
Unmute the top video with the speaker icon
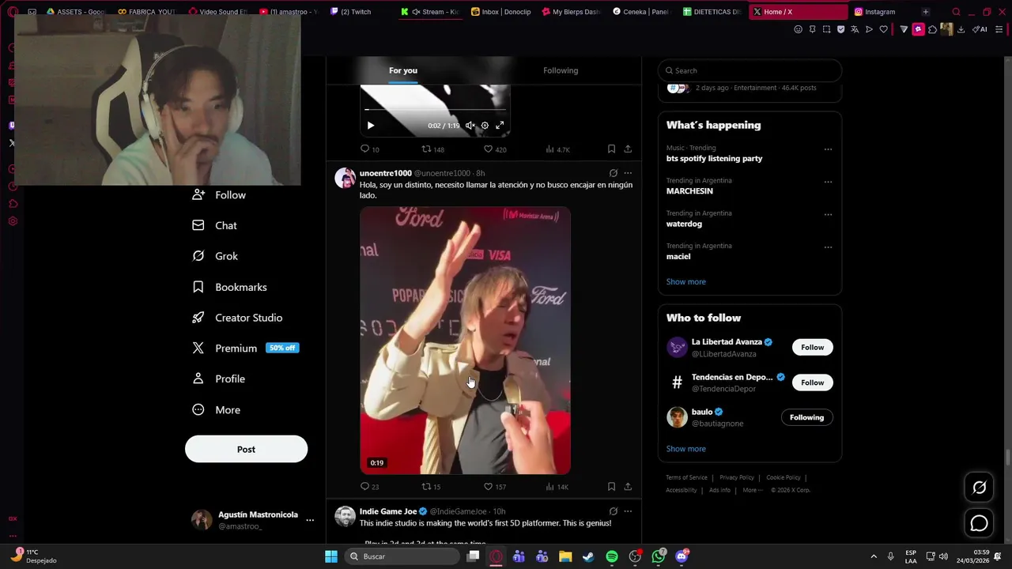click(x=470, y=126)
